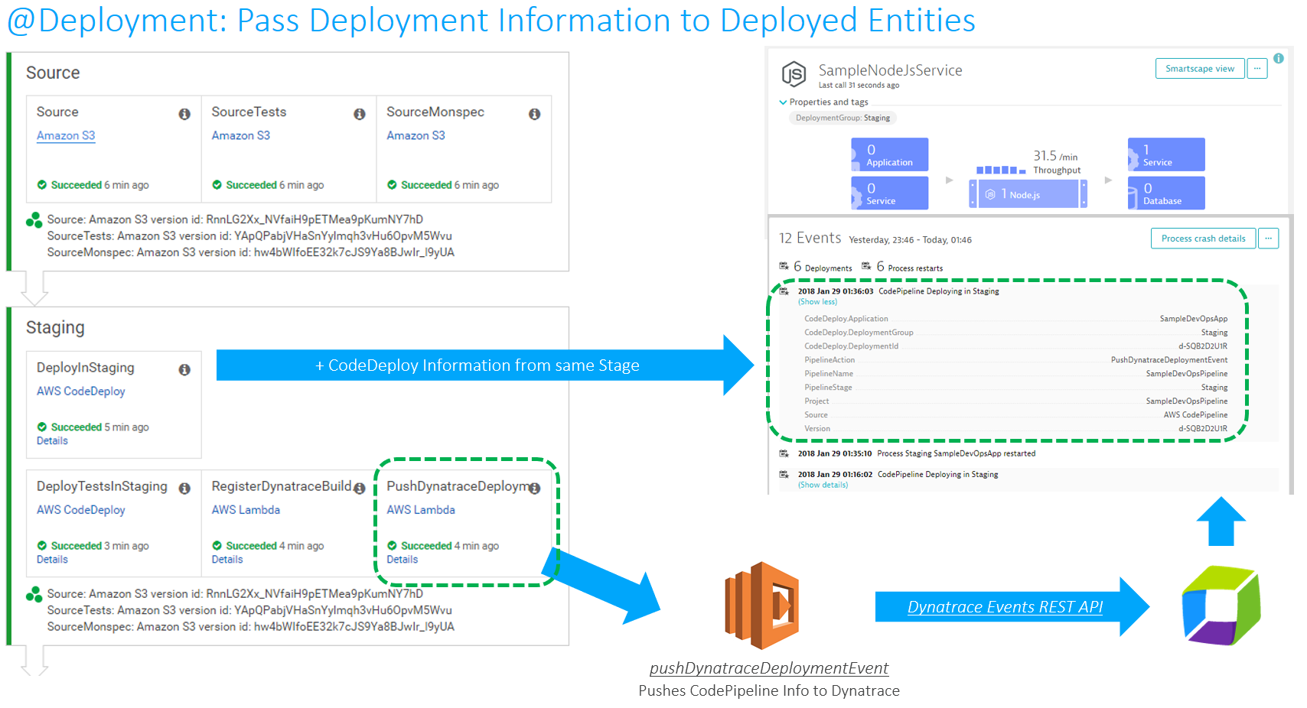Click the AWS Lambda icon above pushDynatraceDeploymentEvent
The height and width of the screenshot is (708, 1307).
(761, 604)
